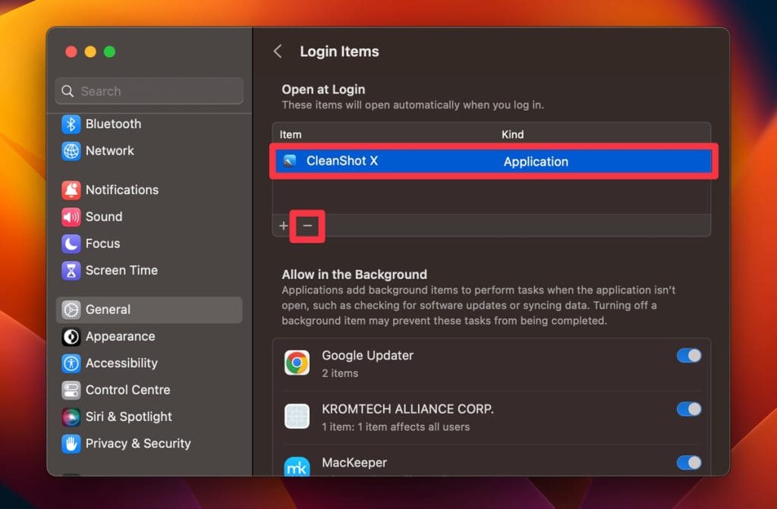Click the Focus moon icon
This screenshot has height=509, width=777.
point(71,244)
